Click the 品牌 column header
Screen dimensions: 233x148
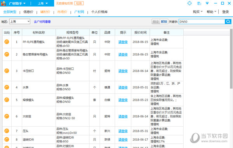[x=107, y=33]
